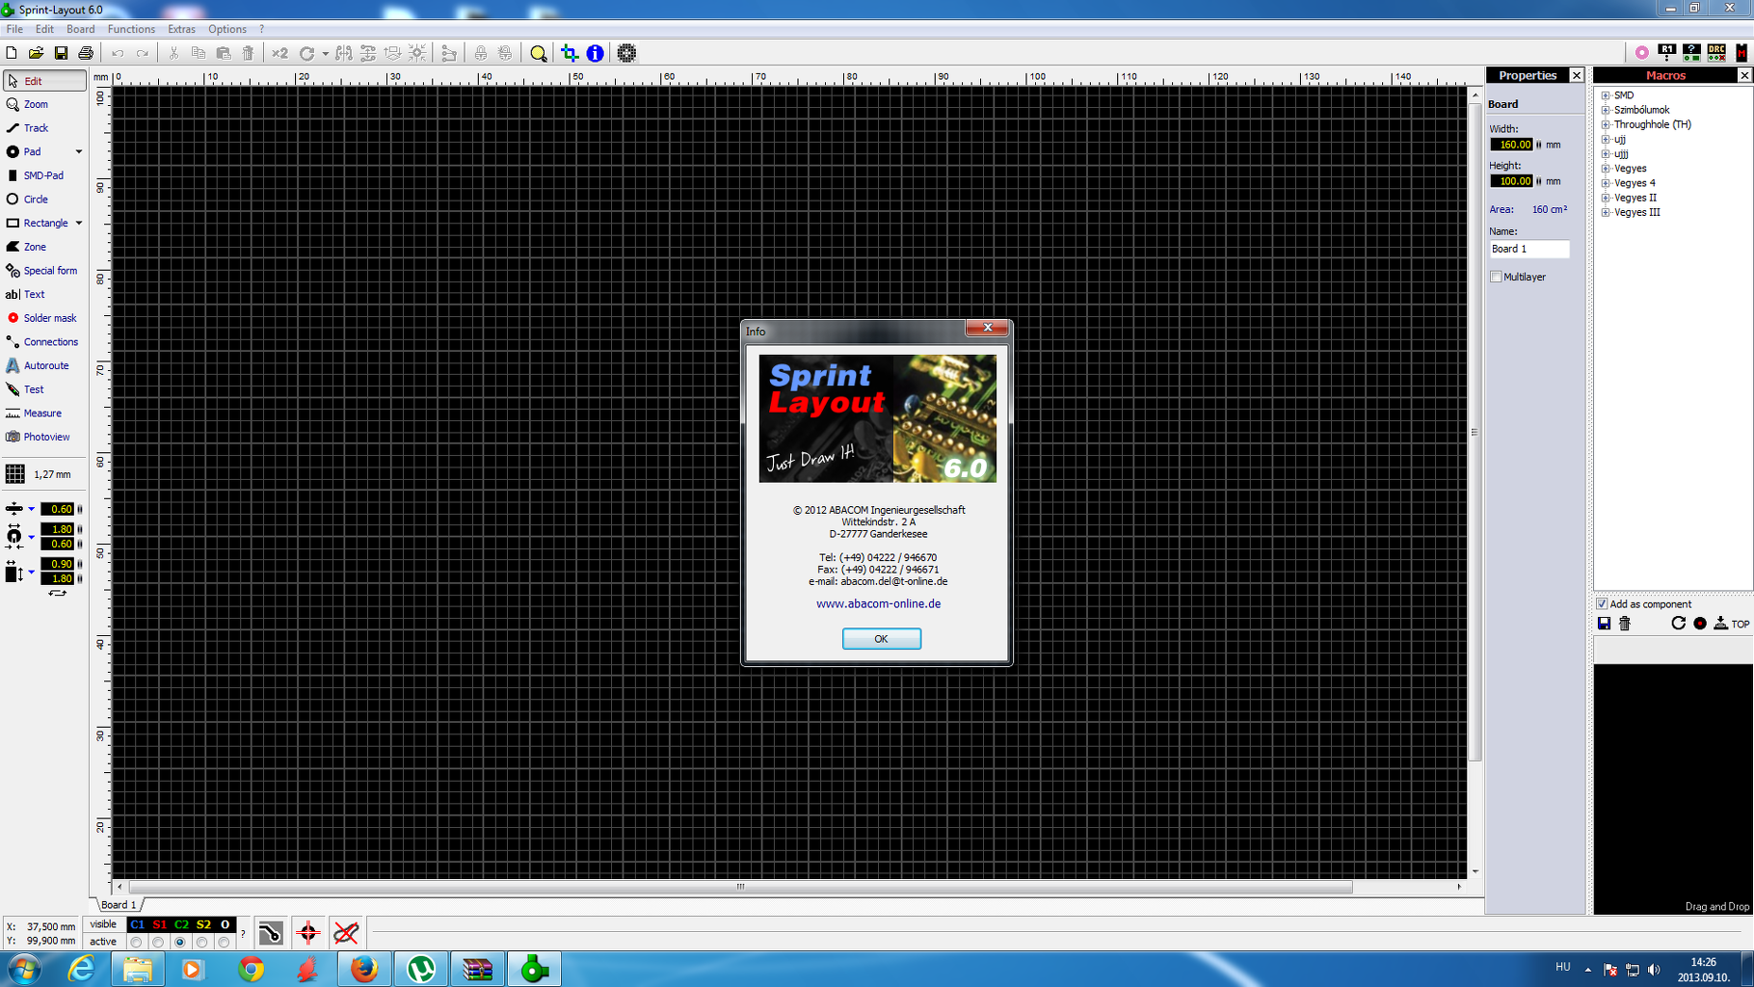
Task: Pick the Measure tool
Action: 44,413
